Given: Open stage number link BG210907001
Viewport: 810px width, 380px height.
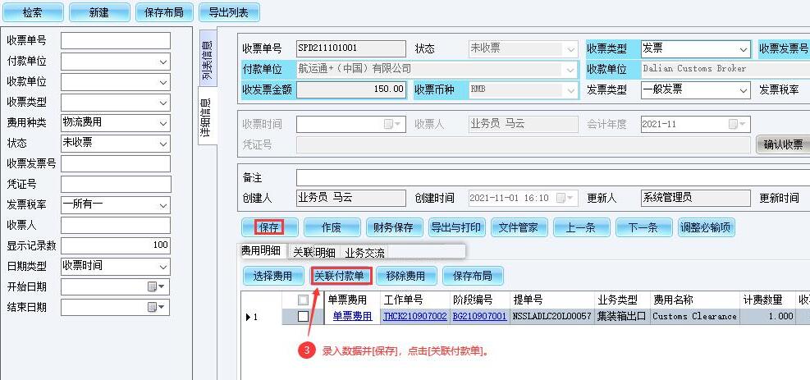Looking at the screenshot, I should click(479, 316).
